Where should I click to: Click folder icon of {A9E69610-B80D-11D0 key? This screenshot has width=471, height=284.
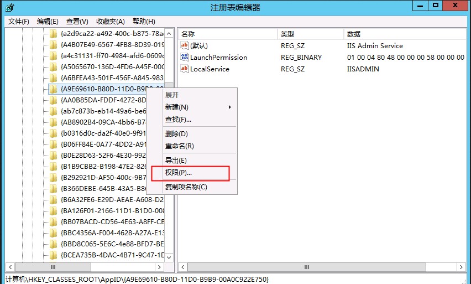tap(53, 89)
